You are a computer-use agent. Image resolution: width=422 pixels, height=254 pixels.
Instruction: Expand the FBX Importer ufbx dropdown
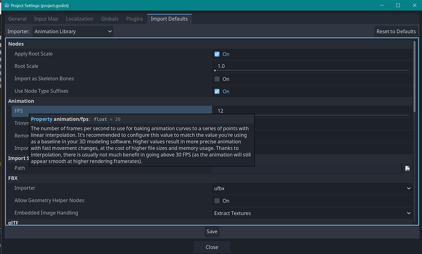312,189
